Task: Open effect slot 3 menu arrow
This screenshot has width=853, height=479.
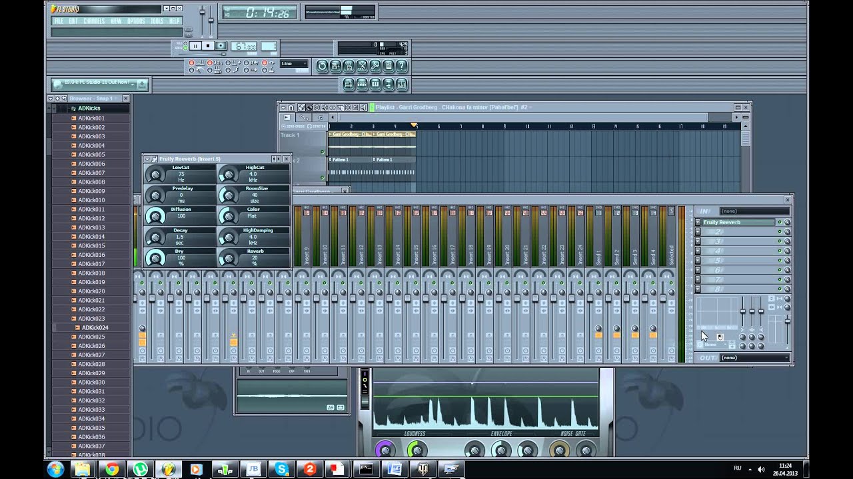Action: pos(698,241)
